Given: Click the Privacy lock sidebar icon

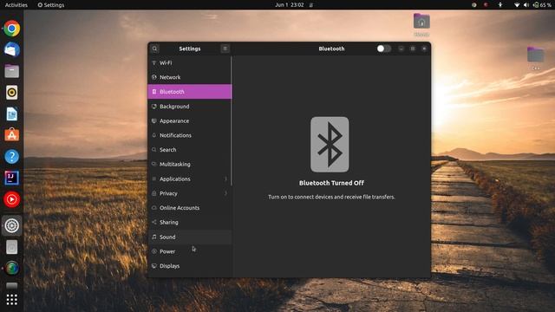Looking at the screenshot, I should point(154,193).
